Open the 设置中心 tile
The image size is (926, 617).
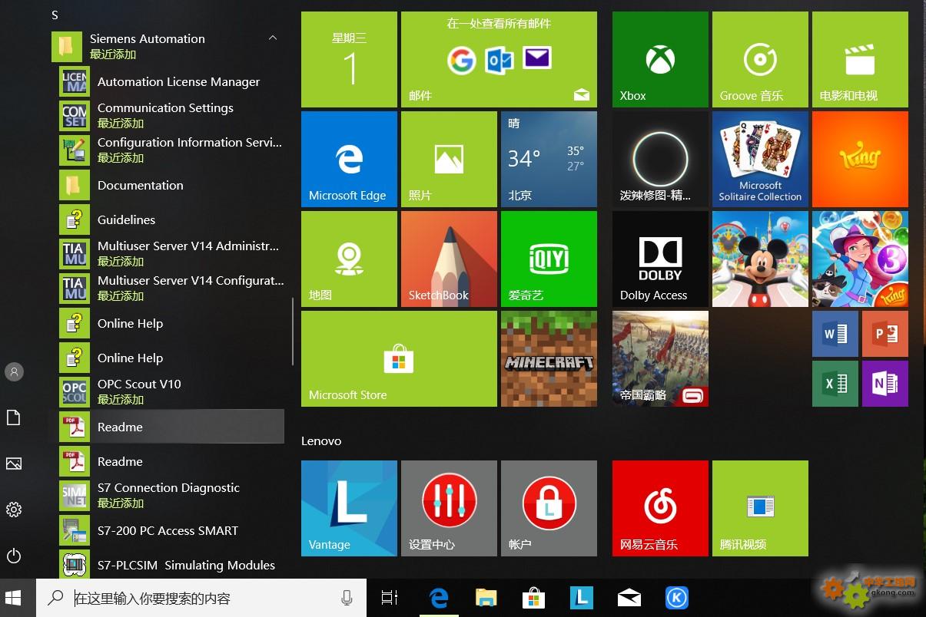[449, 508]
